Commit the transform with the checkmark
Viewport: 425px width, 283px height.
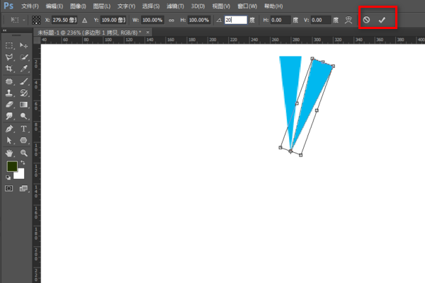coord(382,21)
